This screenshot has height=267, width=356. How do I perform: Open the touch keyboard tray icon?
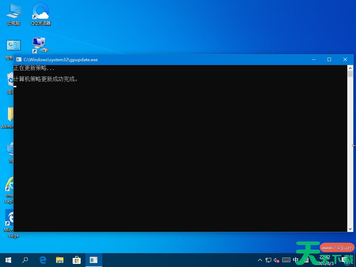coord(286,260)
